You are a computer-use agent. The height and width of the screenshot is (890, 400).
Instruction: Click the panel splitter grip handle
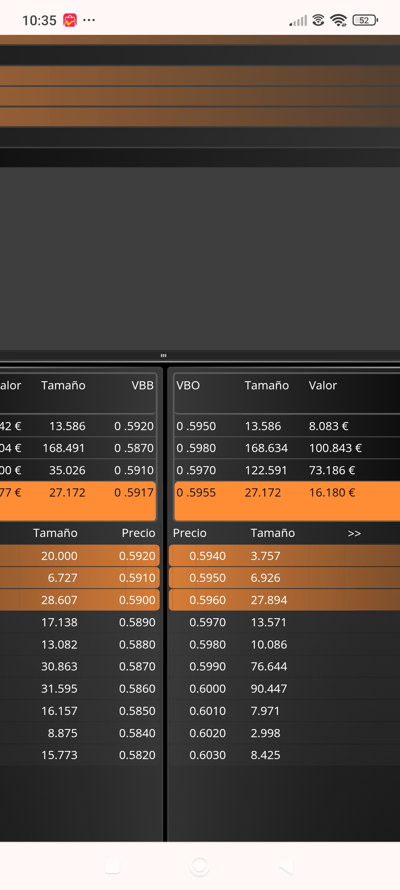click(x=163, y=355)
